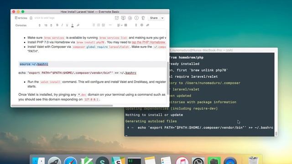Open Finder from the Dock
This screenshot has height=164, width=292.
[x=38, y=161]
